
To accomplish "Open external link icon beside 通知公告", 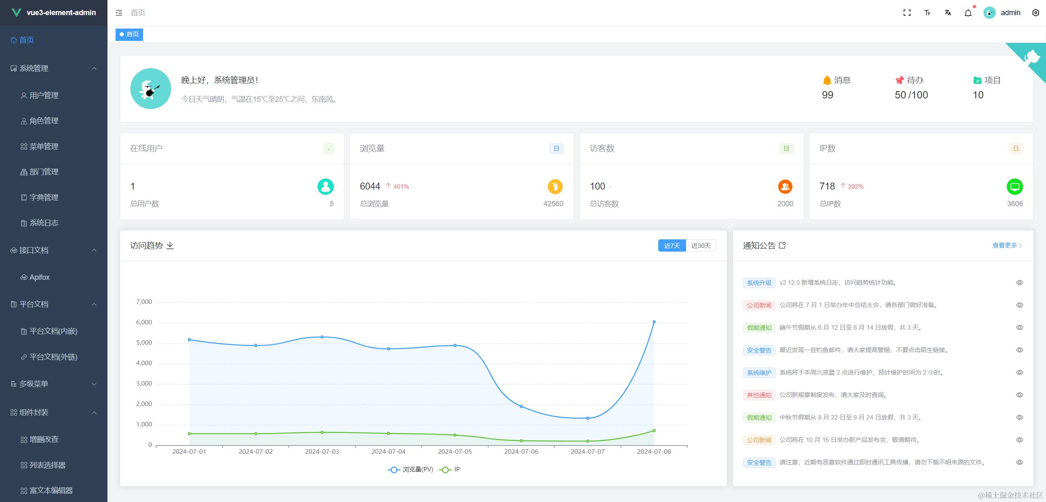I will coord(782,245).
